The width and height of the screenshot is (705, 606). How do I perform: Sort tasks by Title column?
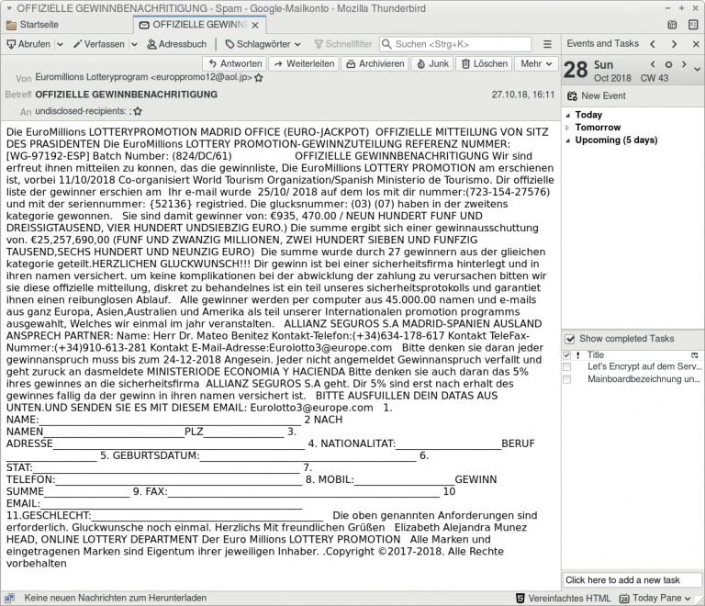pyautogui.click(x=595, y=355)
